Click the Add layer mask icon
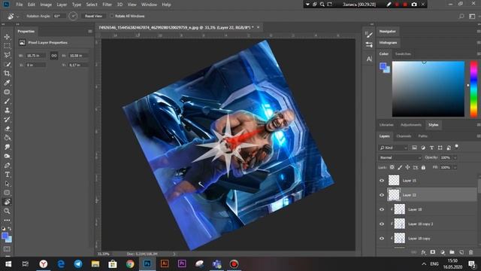 coord(433,252)
